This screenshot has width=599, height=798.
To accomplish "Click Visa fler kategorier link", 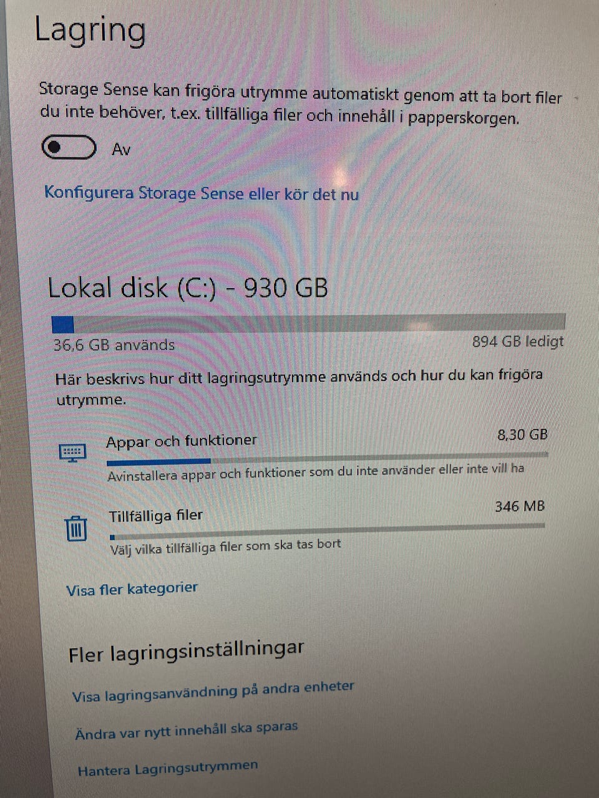I will tap(132, 589).
